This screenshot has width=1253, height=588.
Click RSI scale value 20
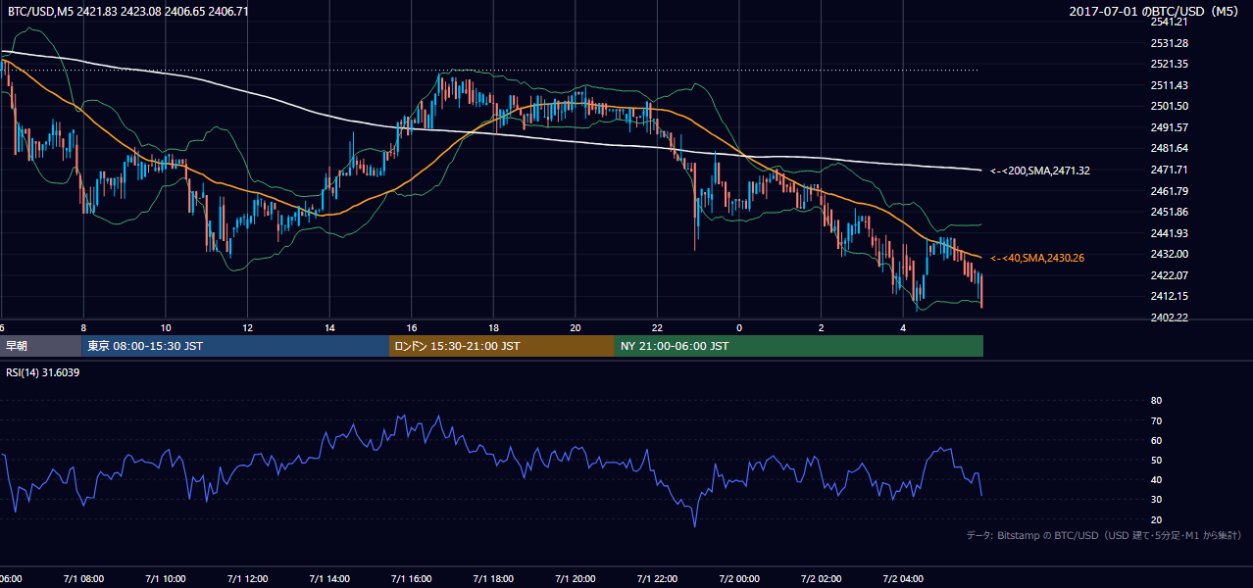[x=1156, y=520]
